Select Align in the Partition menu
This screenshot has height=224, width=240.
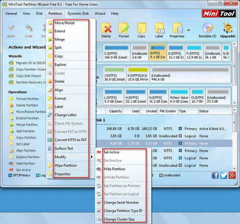(71, 90)
